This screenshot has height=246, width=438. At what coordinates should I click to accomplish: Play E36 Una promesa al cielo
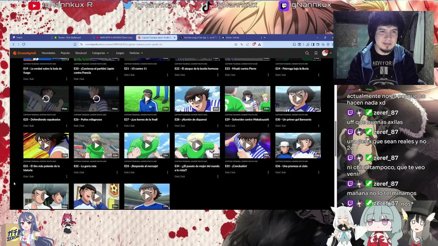(298, 146)
